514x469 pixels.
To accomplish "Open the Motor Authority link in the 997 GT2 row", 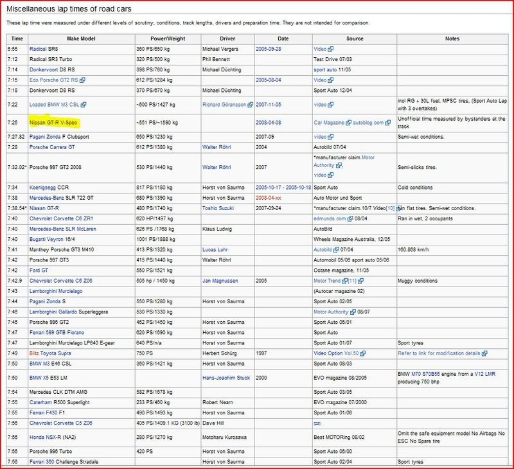I will [344, 161].
